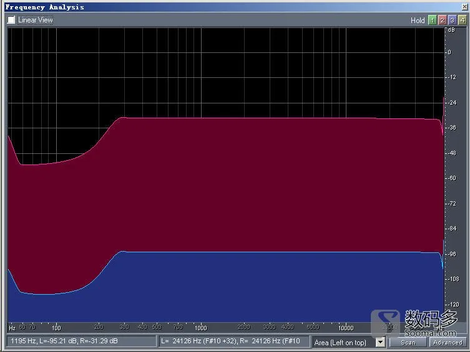Open the Advanced options button
The height and width of the screenshot is (352, 470).
point(448,343)
